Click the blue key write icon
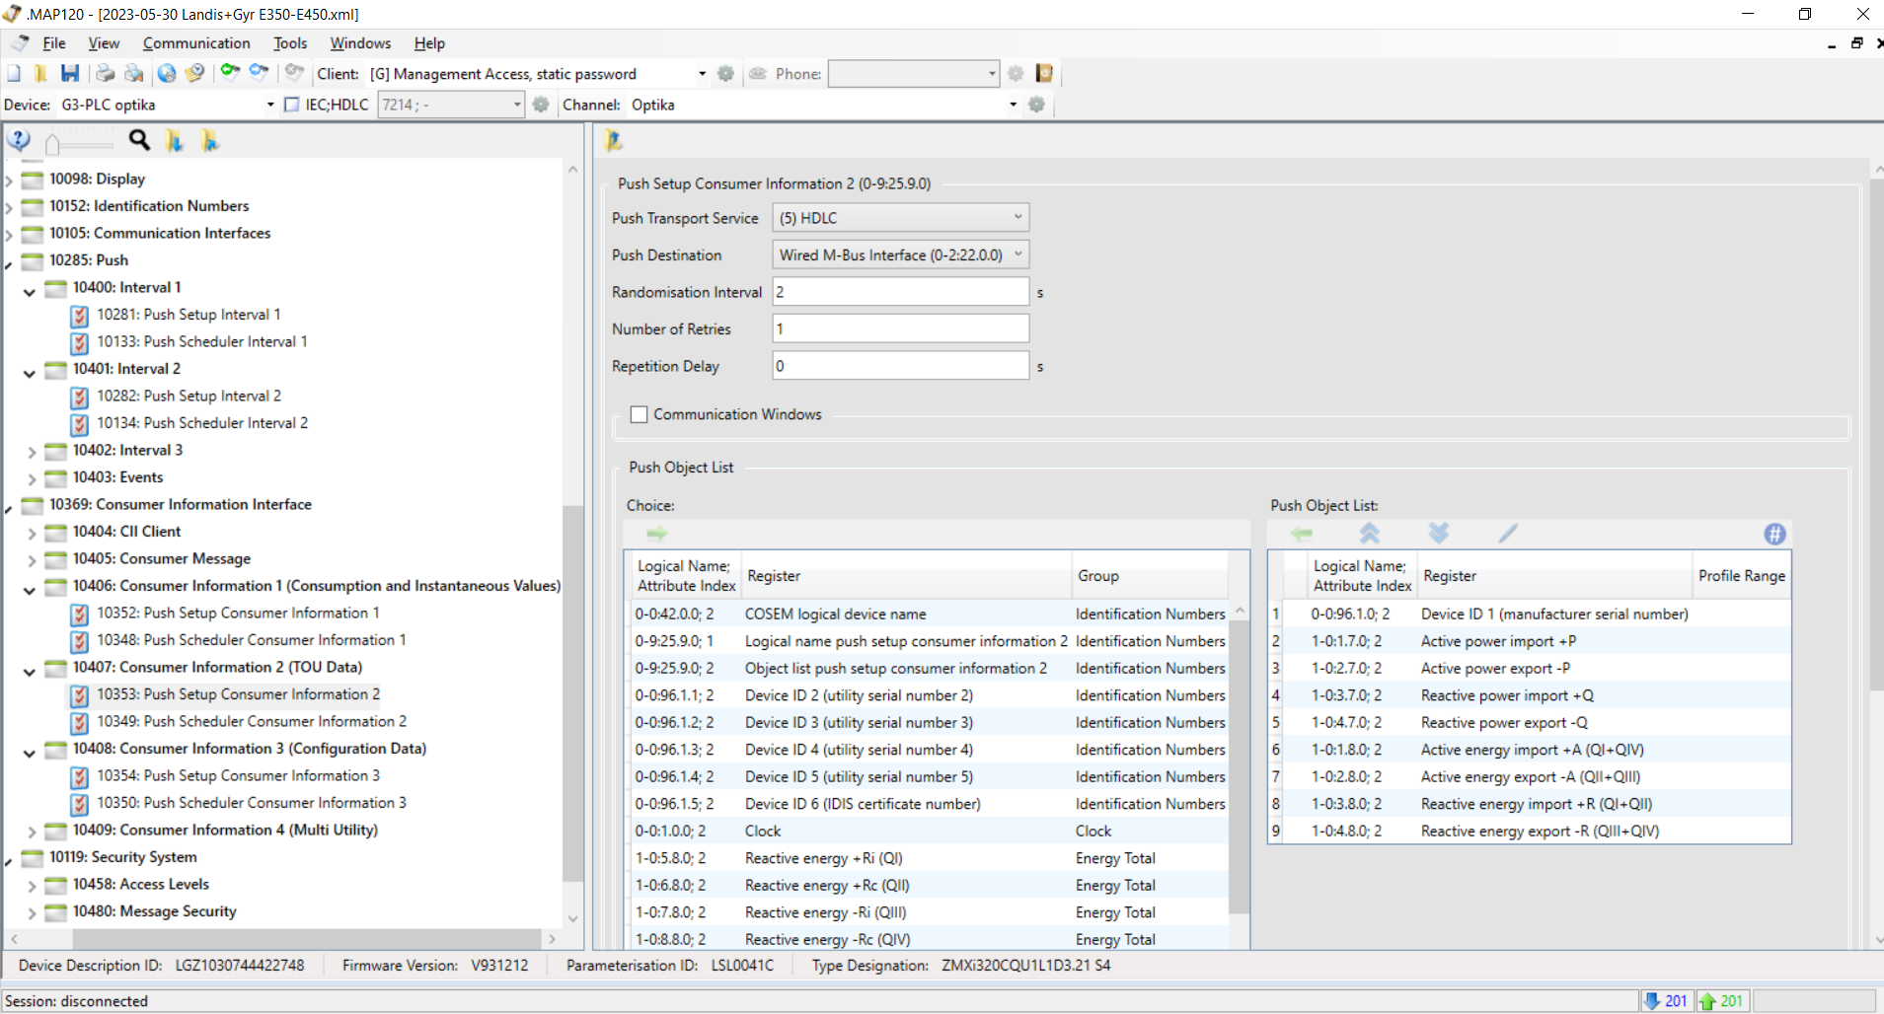This screenshot has width=1884, height=1014. click(x=260, y=72)
